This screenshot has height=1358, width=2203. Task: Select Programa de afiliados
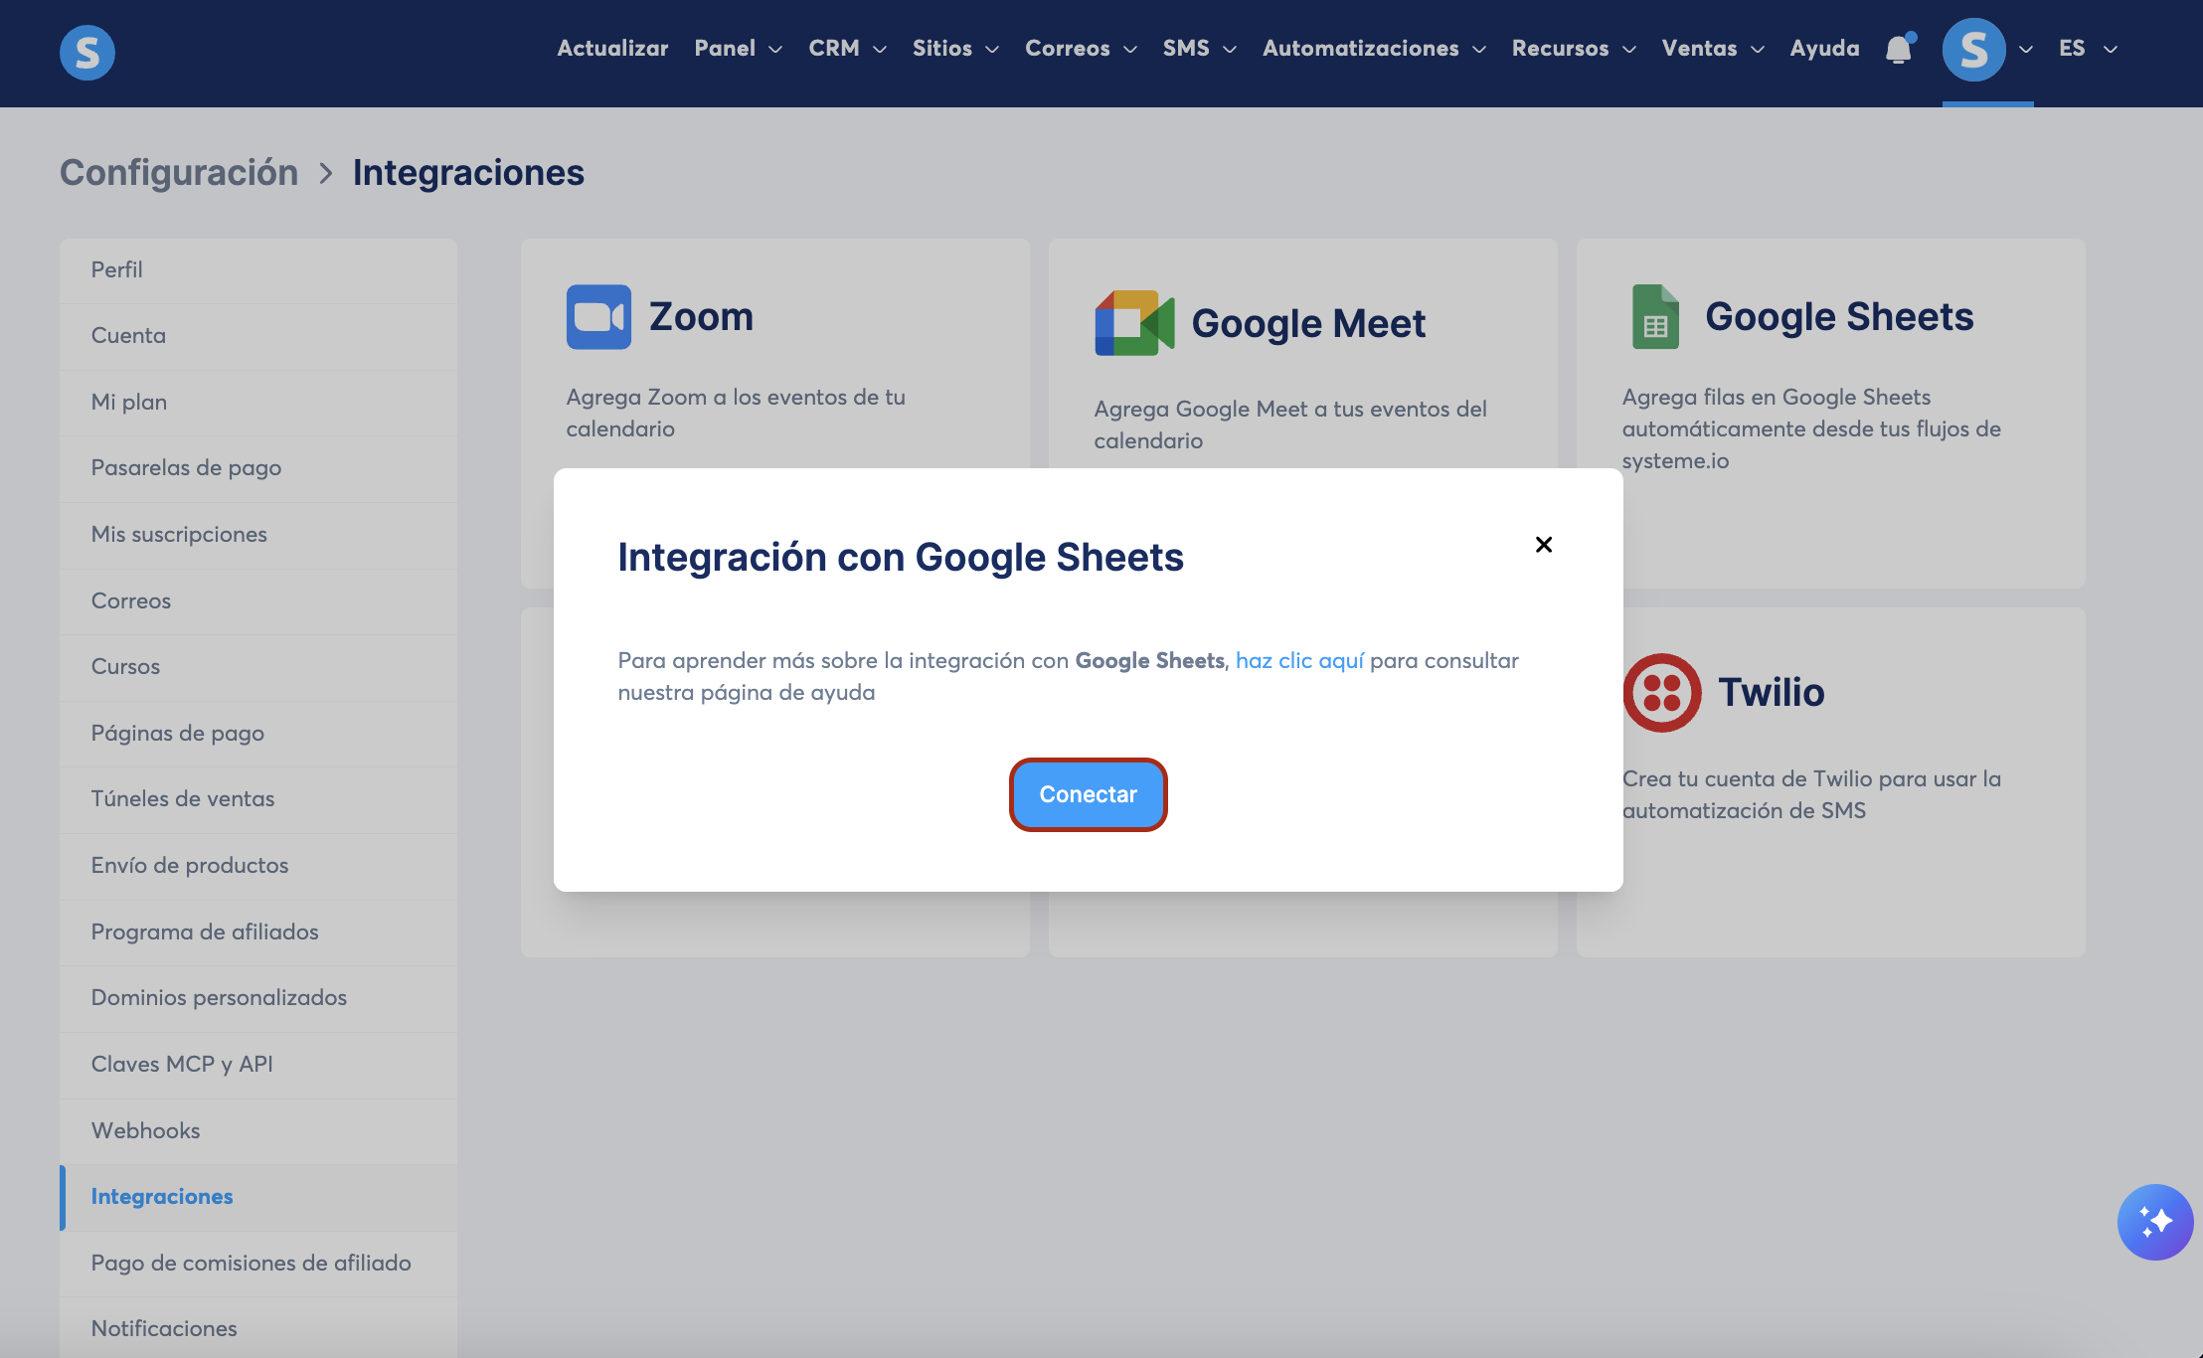[258, 933]
